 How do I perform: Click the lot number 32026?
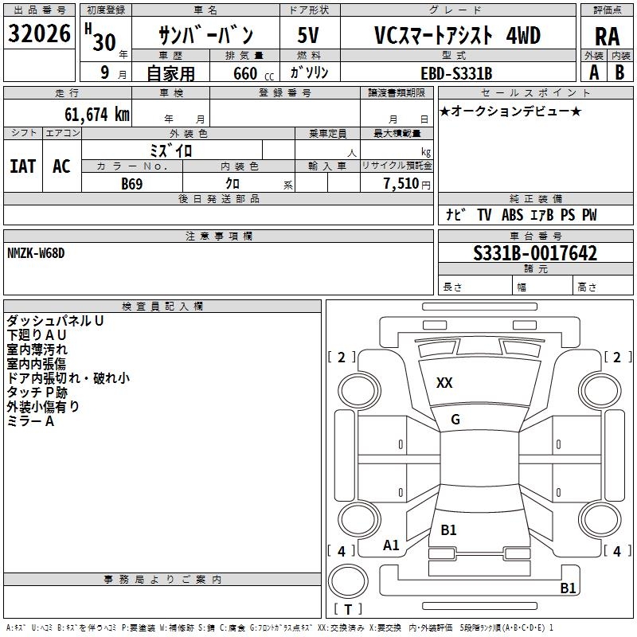click(38, 34)
